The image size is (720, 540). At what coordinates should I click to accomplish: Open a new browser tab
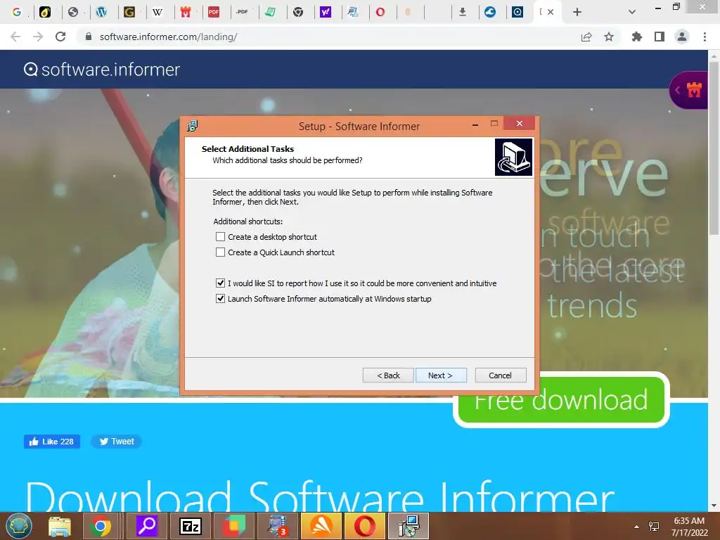coord(577,12)
